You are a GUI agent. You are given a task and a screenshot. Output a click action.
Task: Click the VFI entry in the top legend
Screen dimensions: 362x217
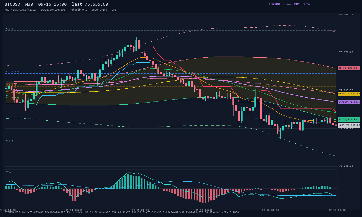click(114, 10)
